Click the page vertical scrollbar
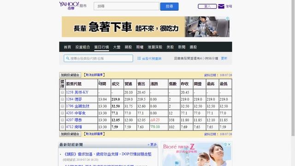The width and height of the screenshot is (295, 166). point(293,68)
